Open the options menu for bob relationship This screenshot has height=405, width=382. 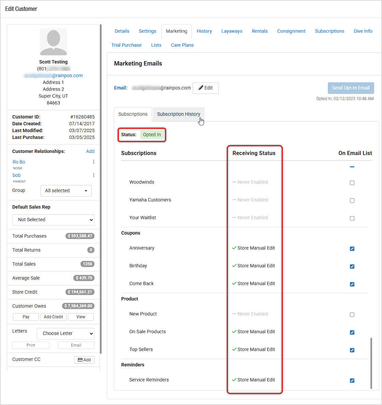point(93,175)
